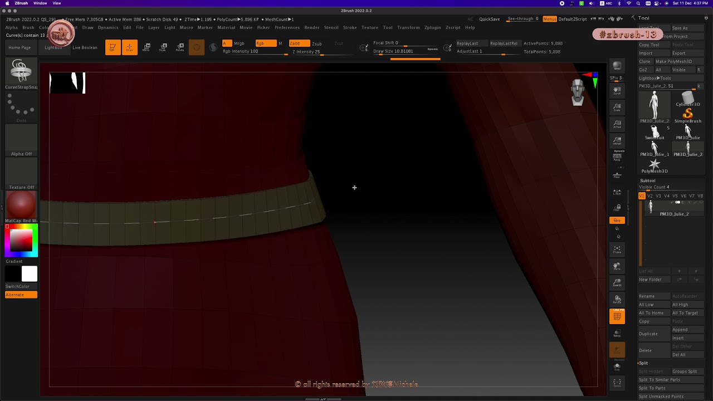Click the Xpose icon

[x=617, y=383]
